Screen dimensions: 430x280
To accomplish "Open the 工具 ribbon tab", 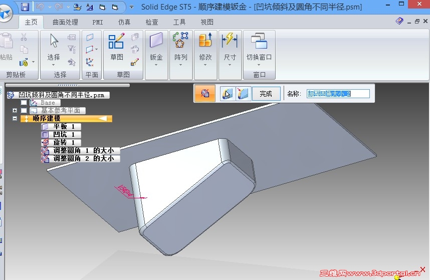I will click(179, 22).
